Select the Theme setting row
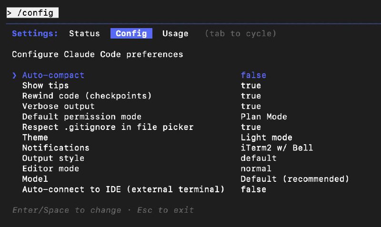This screenshot has width=381, height=227. [x=35, y=138]
